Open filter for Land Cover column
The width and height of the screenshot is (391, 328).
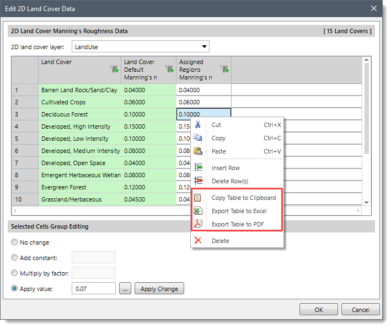(114, 69)
